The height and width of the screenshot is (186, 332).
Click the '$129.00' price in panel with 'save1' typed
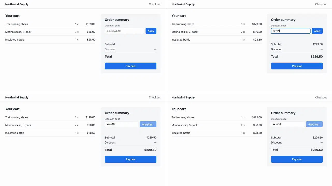click(257, 24)
